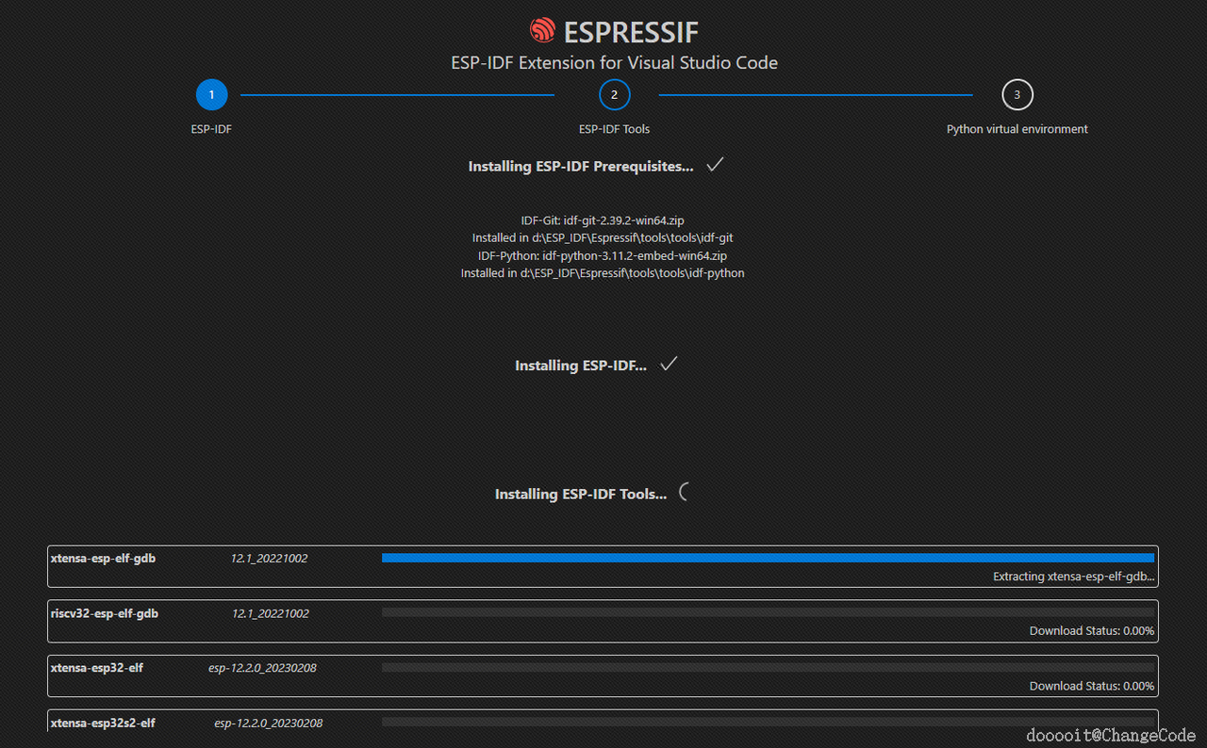Screen dimensions: 1207x748
Task: Click the xtensa-esp32s2-elf tool name
Action: coord(103,723)
